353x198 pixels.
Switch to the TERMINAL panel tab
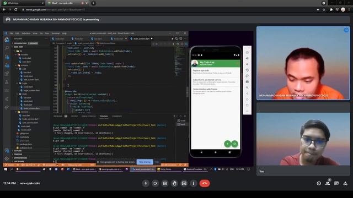[104, 116]
